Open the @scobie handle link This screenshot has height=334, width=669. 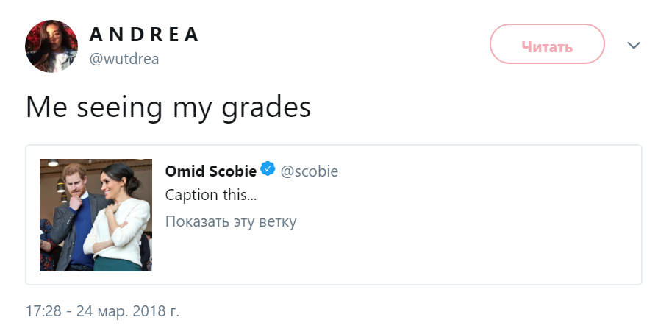309,171
